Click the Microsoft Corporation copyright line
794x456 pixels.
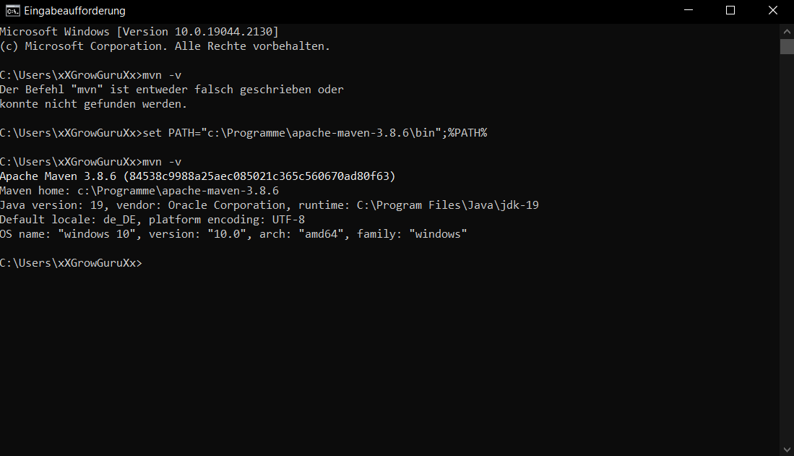[x=165, y=46]
